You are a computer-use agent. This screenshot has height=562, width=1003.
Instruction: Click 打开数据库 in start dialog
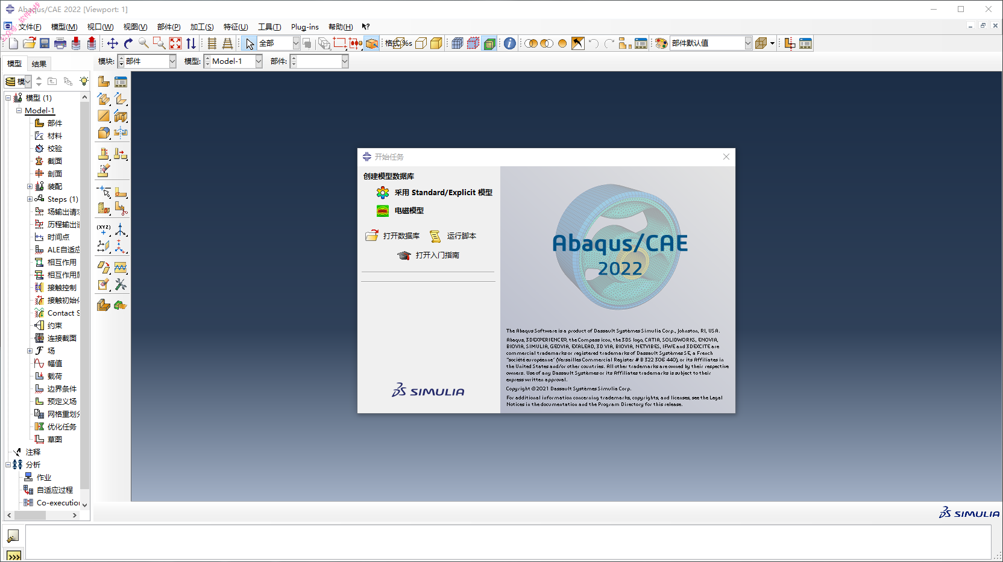coord(392,236)
